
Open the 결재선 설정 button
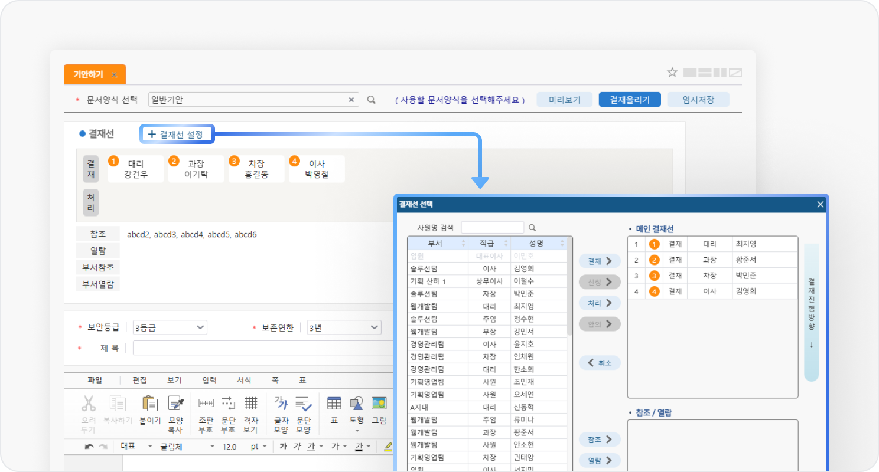point(177,135)
